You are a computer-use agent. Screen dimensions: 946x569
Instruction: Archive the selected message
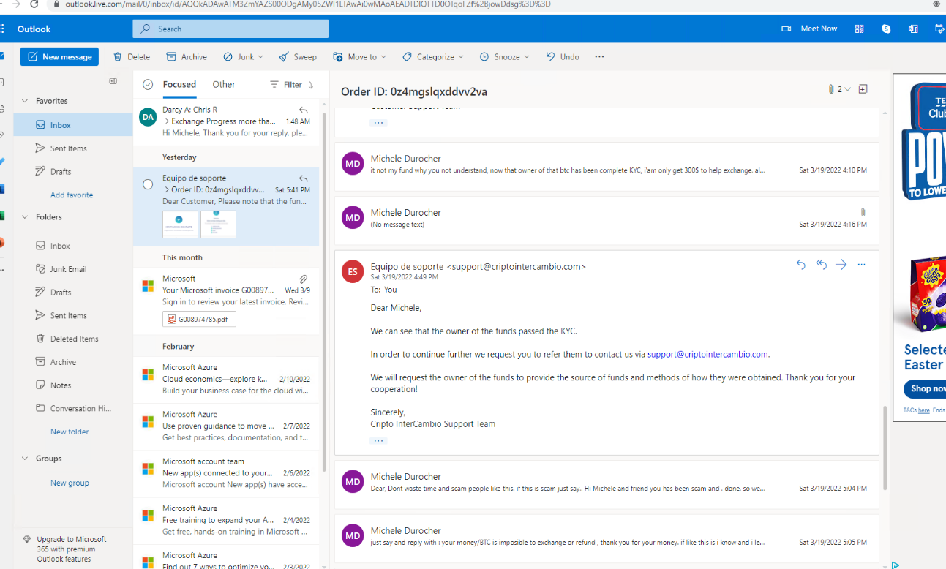pyautogui.click(x=187, y=56)
